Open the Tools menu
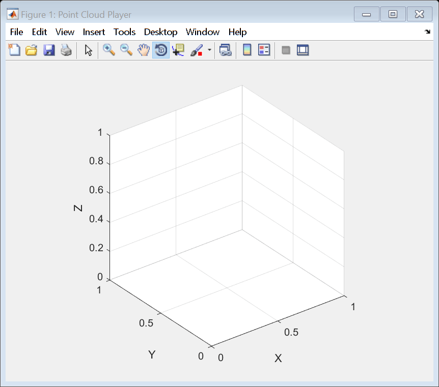The image size is (439, 387). [124, 32]
